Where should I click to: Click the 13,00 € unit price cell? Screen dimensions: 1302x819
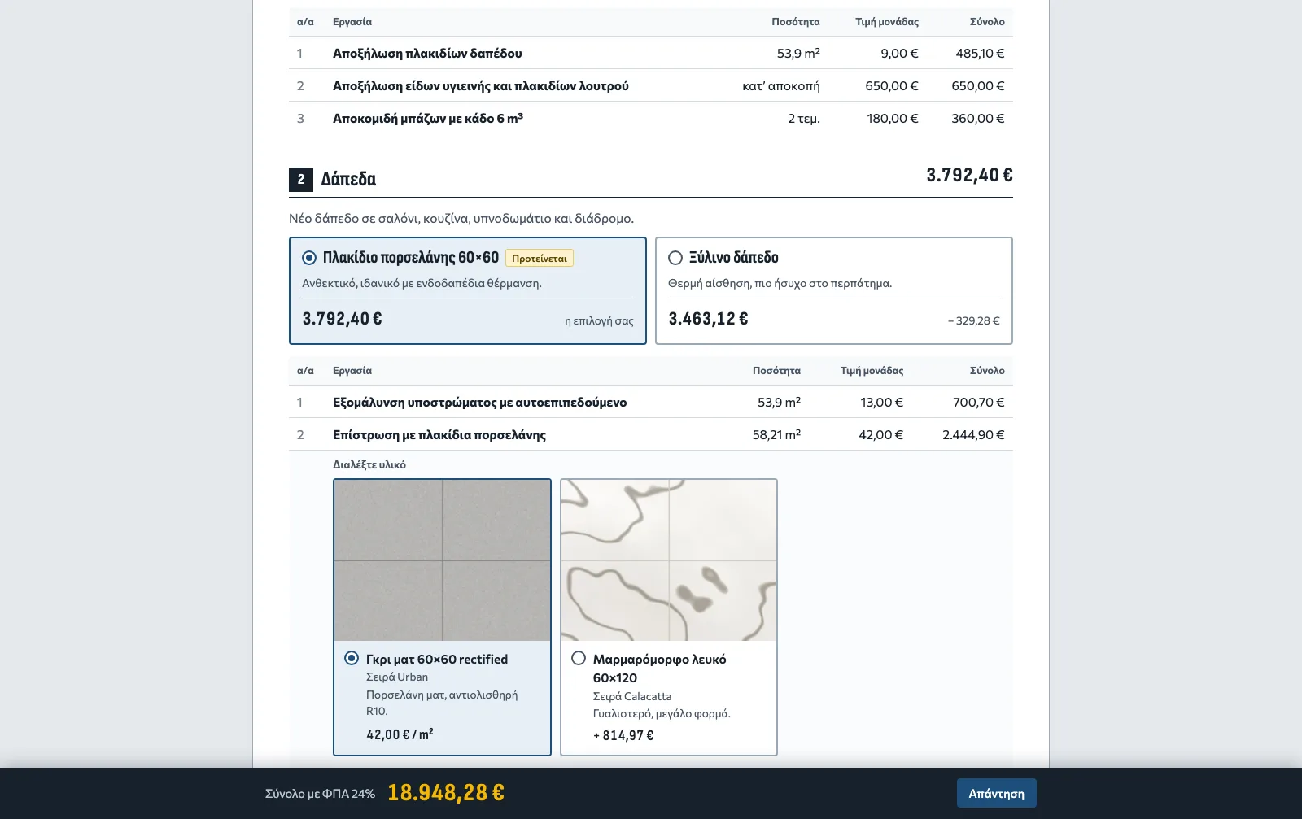coord(881,402)
